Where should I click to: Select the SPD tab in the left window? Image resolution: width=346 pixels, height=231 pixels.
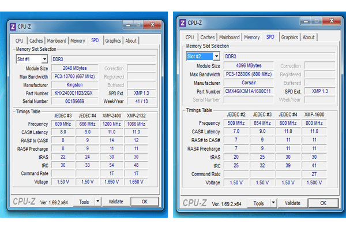coord(95,40)
